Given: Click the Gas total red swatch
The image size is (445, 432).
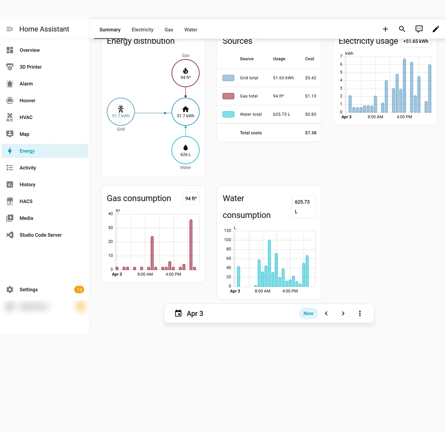Looking at the screenshot, I should (228, 96).
